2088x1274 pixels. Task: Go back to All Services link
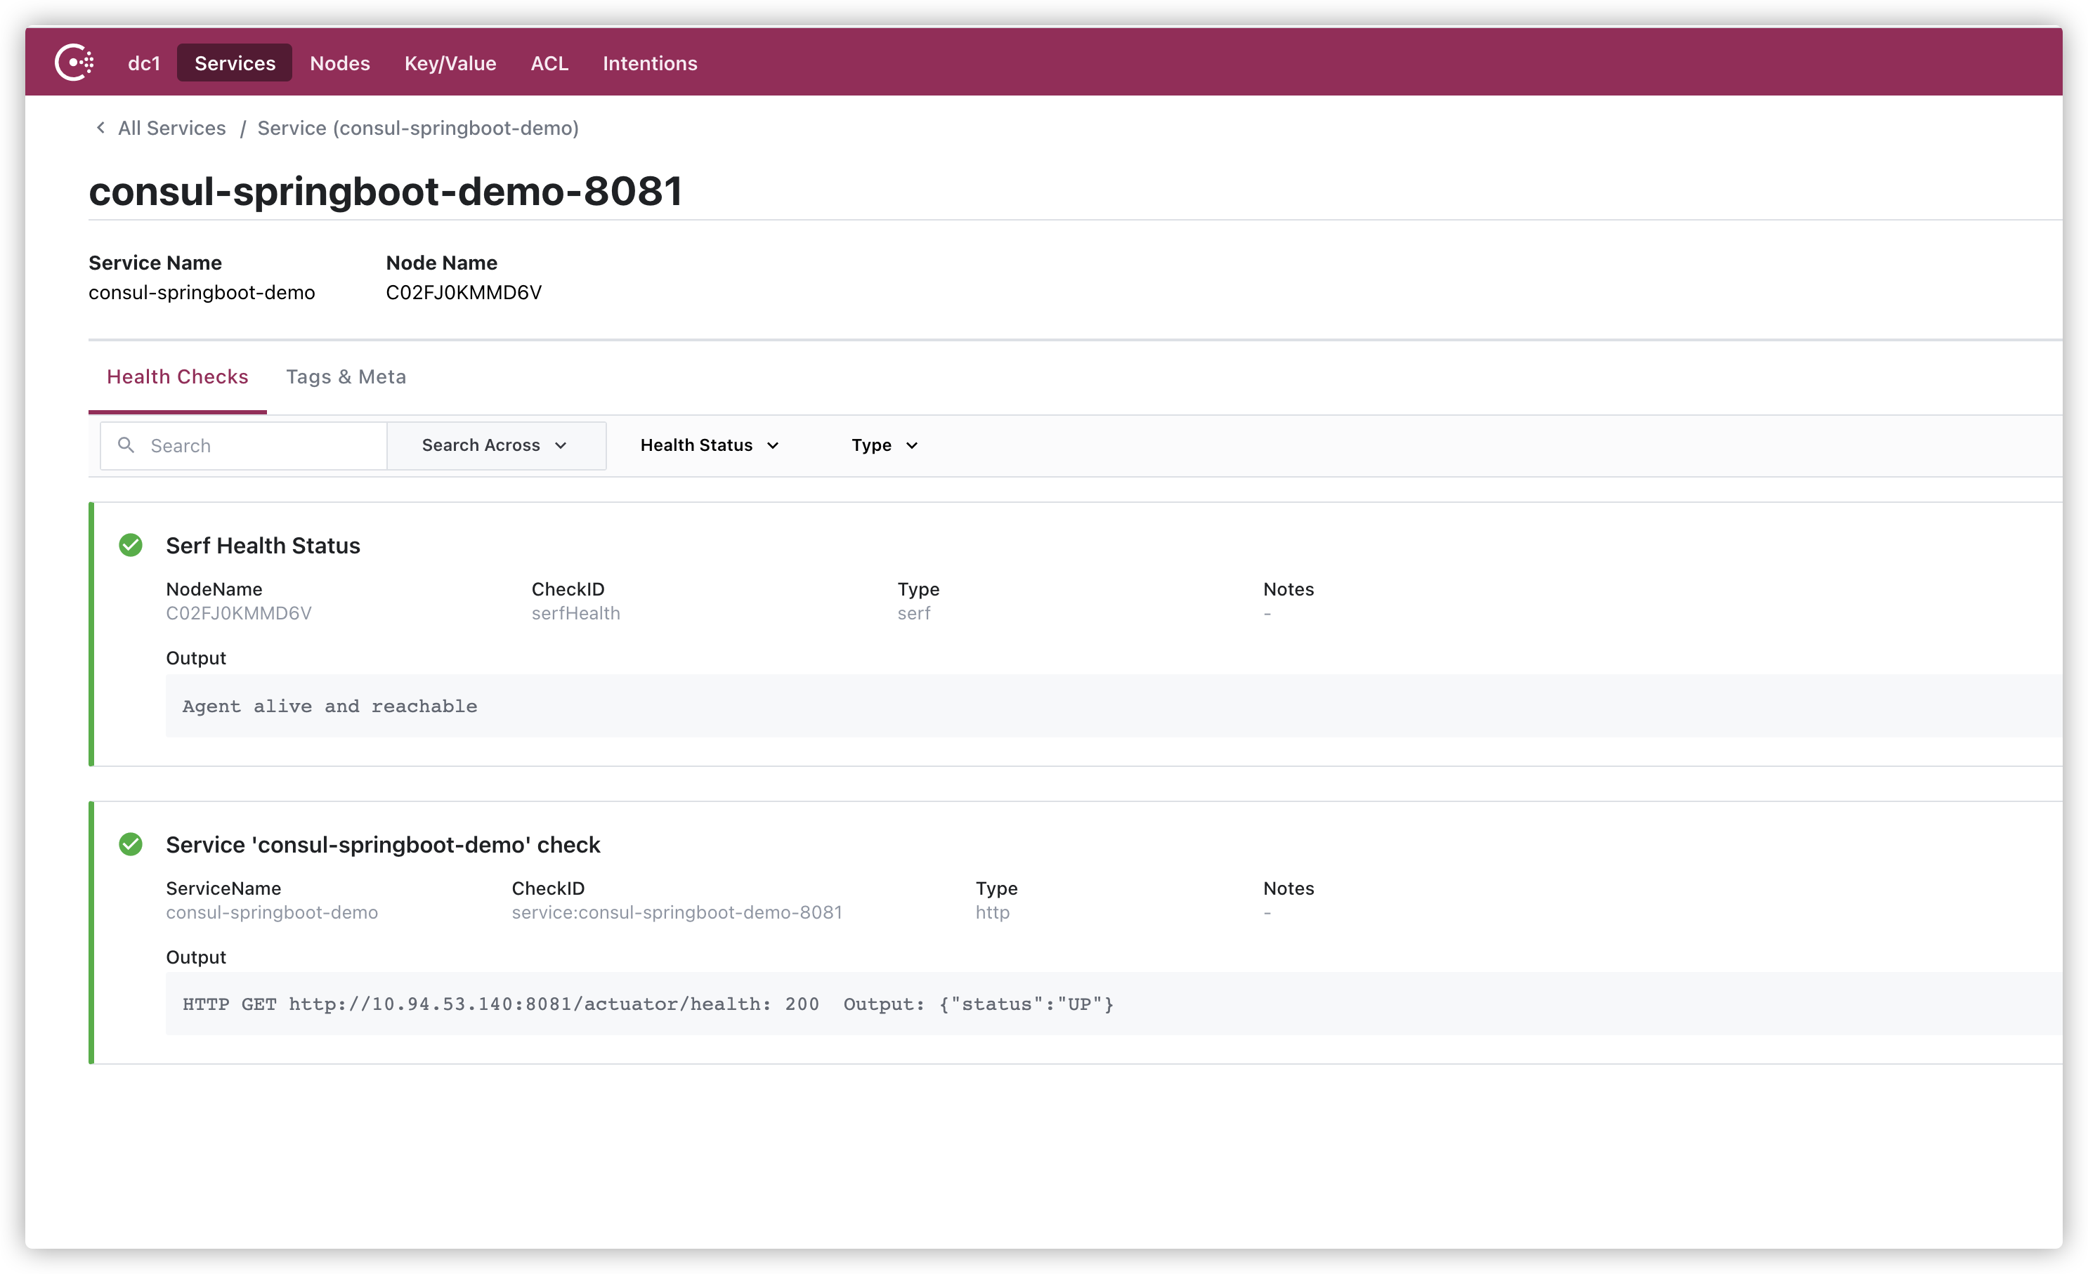click(172, 128)
